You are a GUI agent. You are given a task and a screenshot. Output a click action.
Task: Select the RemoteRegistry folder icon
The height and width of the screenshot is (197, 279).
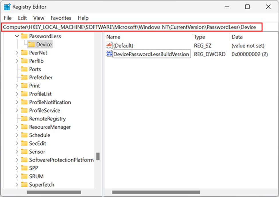coord(24,119)
